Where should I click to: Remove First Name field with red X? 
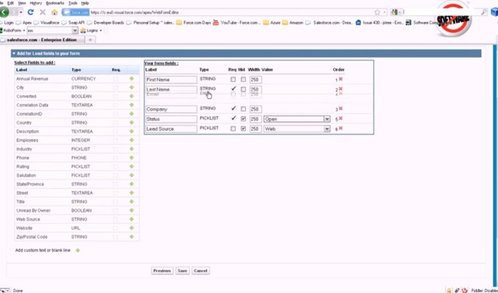[341, 79]
